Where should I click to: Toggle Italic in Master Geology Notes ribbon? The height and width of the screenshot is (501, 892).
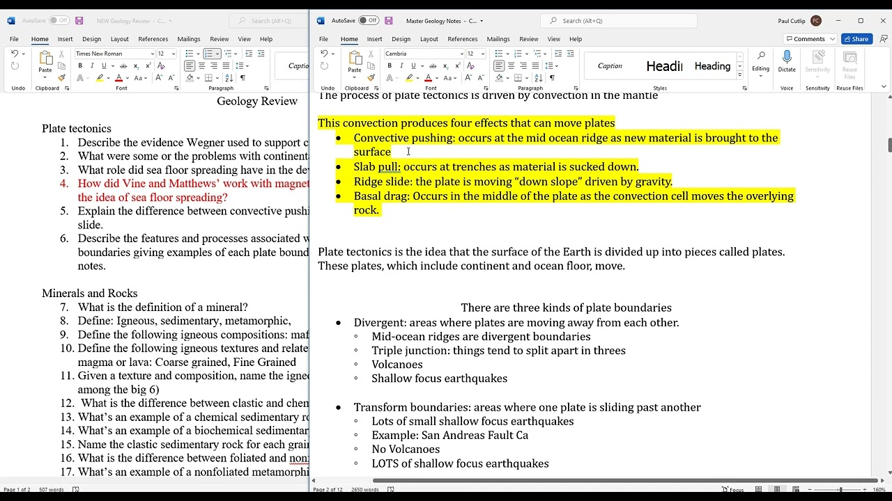click(401, 65)
